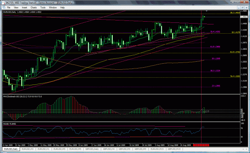Viewport: 250px width, 153px height.
Task: Open the Charts menu
Action: click(x=34, y=8)
